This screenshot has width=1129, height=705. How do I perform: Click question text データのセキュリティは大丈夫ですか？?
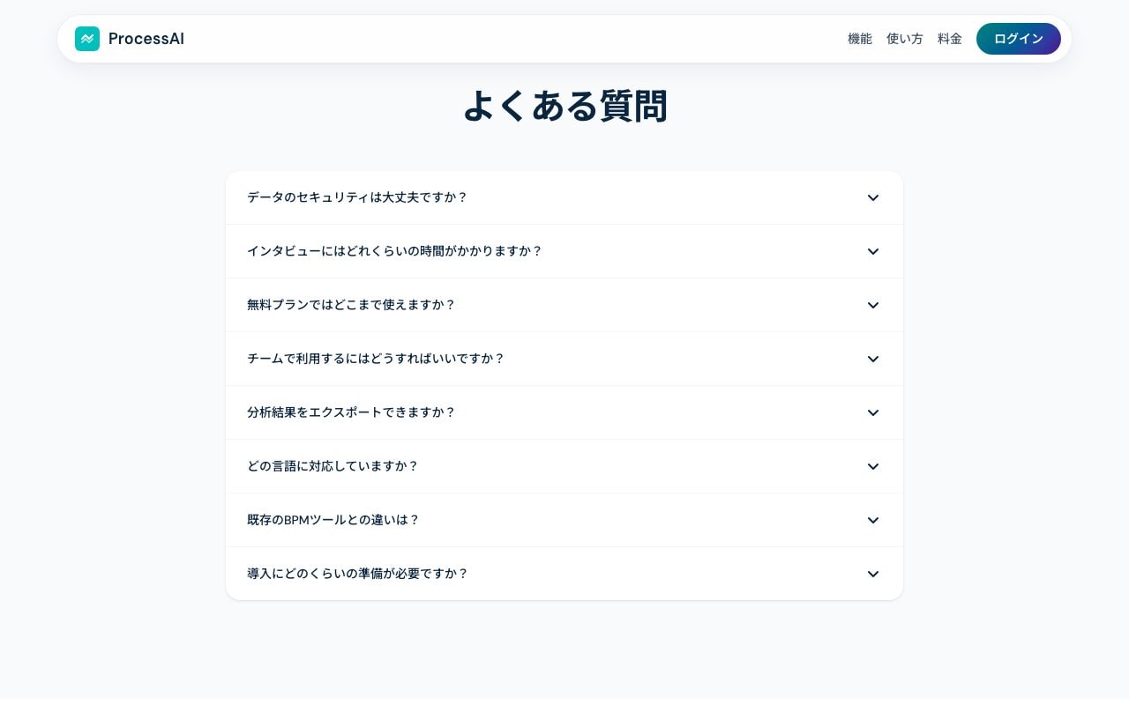357,197
